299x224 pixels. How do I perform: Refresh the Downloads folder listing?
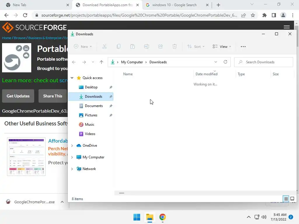point(225,62)
